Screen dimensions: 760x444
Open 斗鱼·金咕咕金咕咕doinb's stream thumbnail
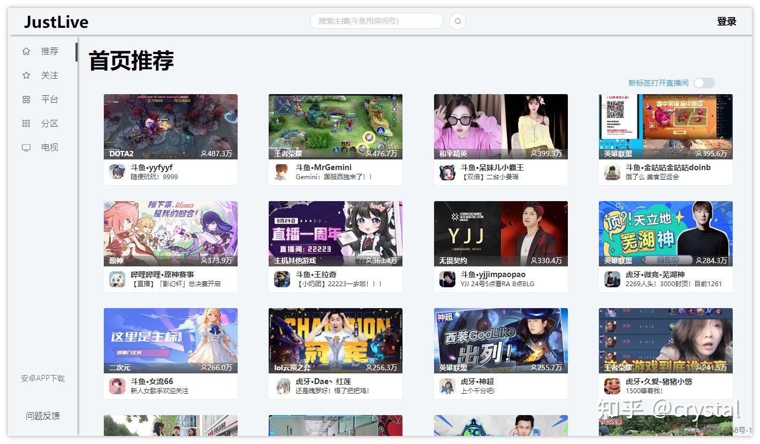[665, 126]
